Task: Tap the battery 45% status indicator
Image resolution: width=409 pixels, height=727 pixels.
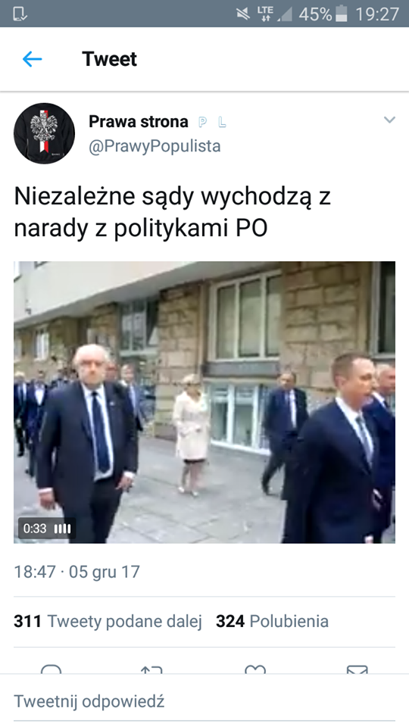Action: (x=323, y=14)
